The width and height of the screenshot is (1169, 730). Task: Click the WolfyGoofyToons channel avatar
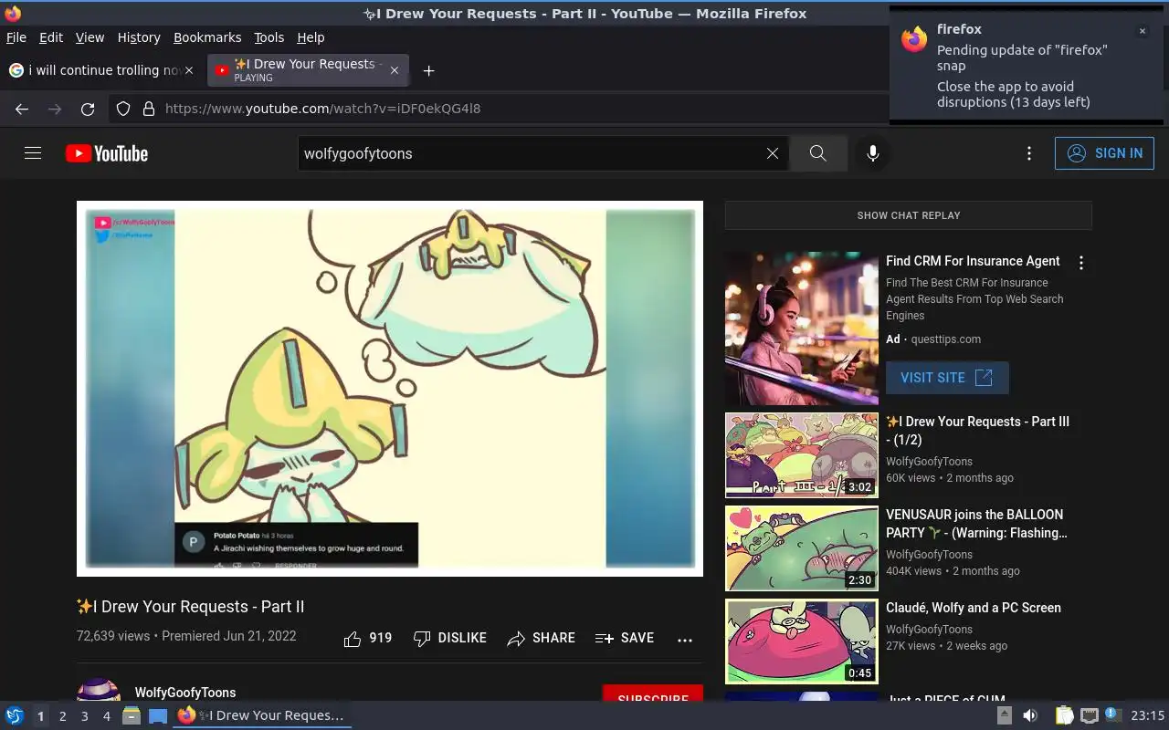pos(99,690)
